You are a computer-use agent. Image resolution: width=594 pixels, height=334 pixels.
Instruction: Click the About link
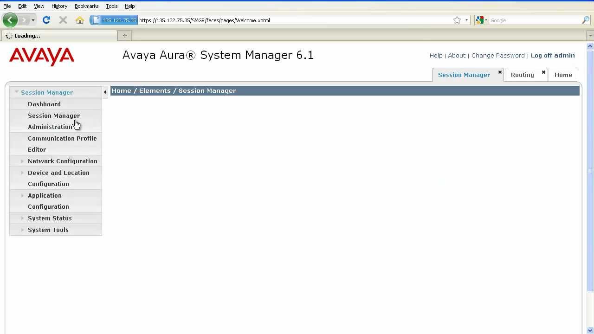(x=457, y=55)
